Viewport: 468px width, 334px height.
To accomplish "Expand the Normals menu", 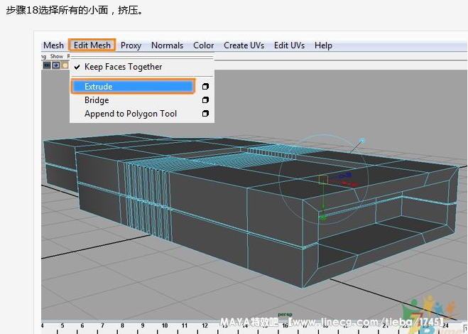I will [x=167, y=45].
